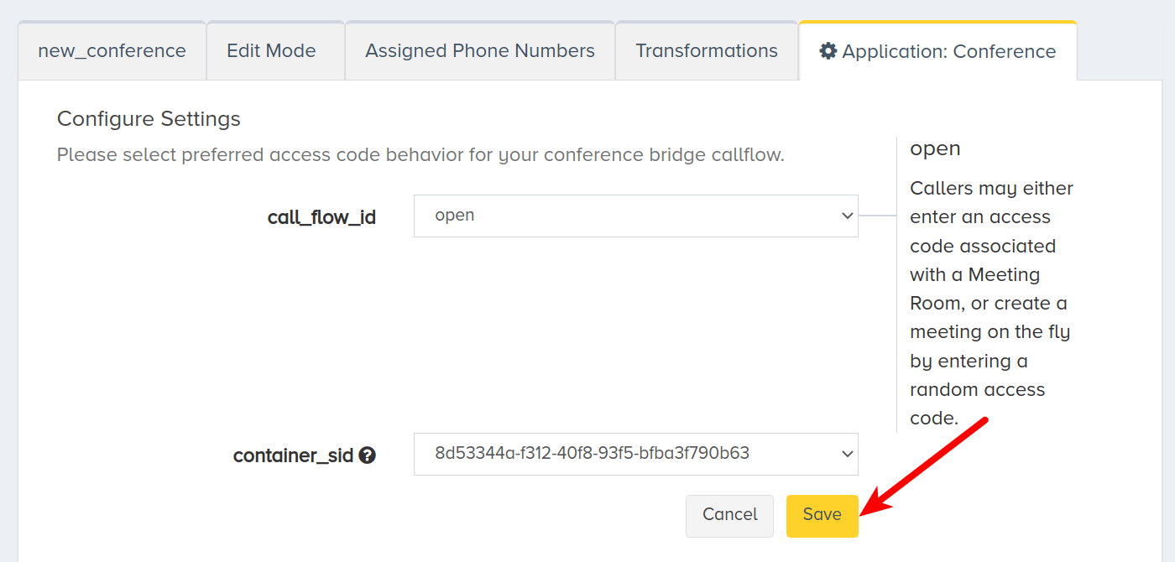Click the Configure Settings heading
This screenshot has height=562, width=1175.
(149, 119)
